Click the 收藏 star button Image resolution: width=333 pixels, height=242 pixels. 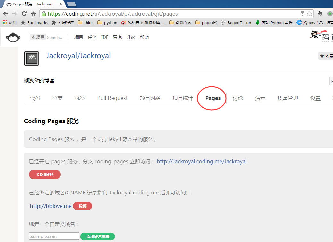tap(326, 56)
